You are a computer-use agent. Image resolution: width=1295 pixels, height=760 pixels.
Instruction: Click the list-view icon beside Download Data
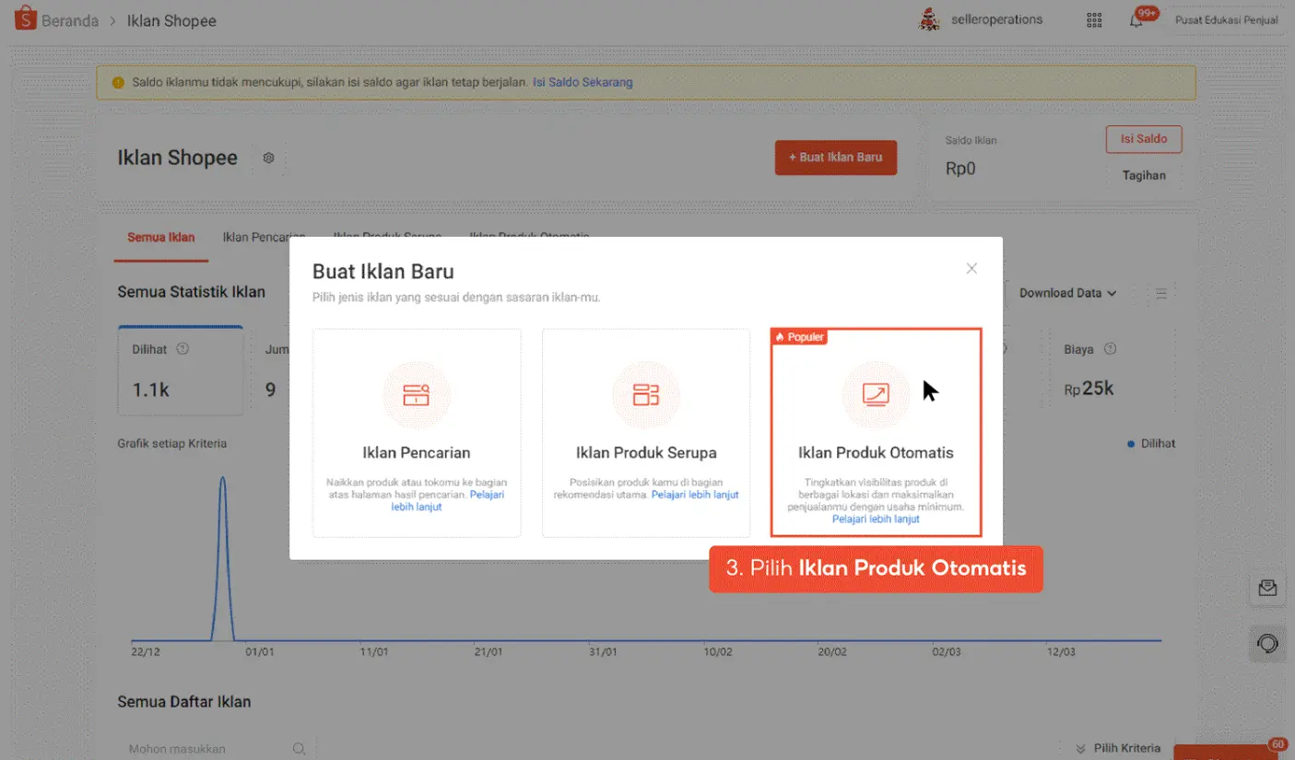(1160, 293)
